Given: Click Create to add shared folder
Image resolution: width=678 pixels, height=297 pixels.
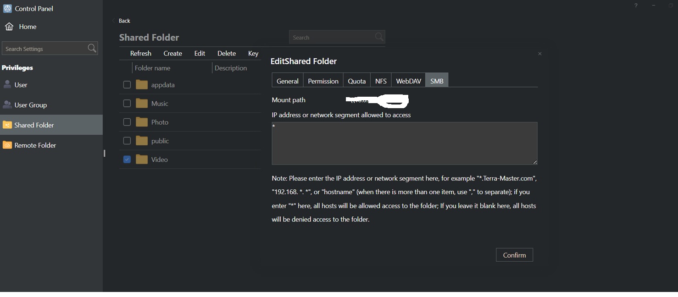Looking at the screenshot, I should click(x=173, y=53).
